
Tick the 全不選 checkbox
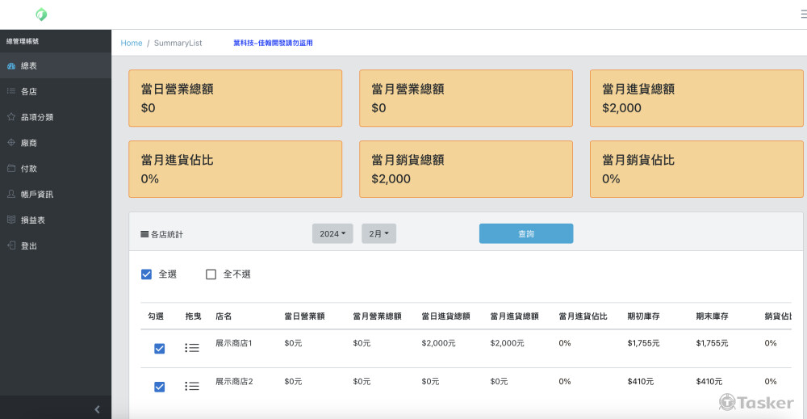[x=211, y=274]
